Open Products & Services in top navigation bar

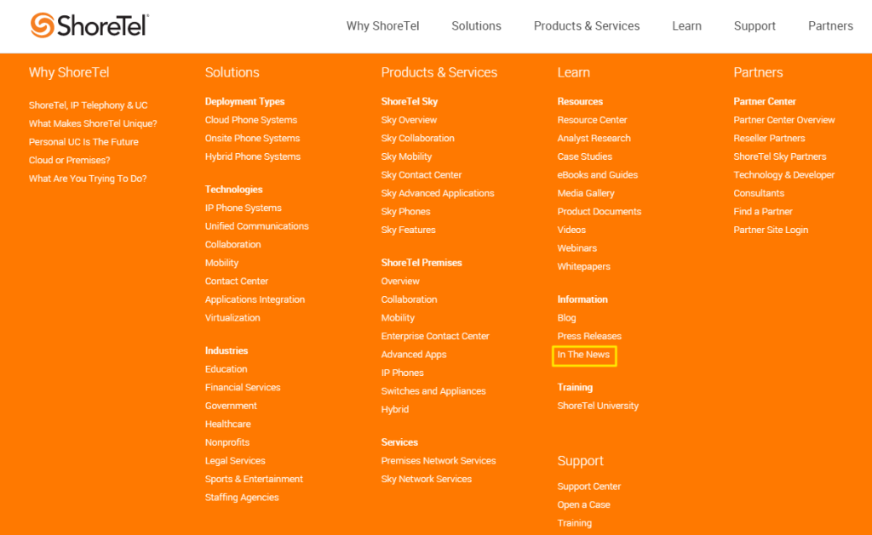click(x=587, y=26)
